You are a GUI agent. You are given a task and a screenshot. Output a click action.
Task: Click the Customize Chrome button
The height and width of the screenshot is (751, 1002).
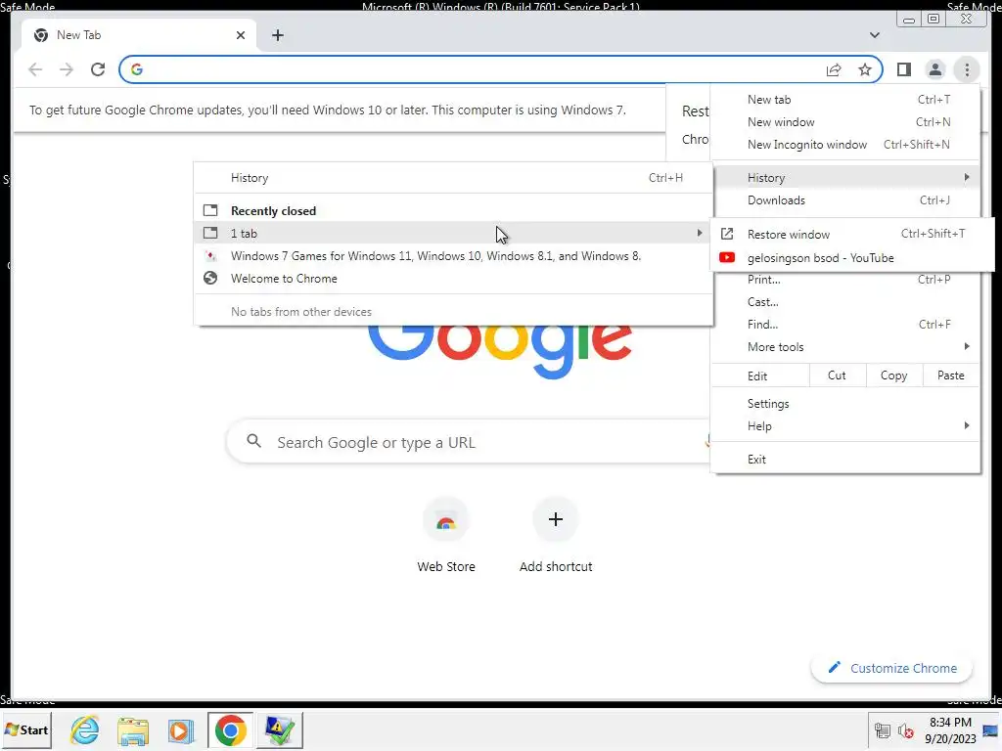(891, 668)
